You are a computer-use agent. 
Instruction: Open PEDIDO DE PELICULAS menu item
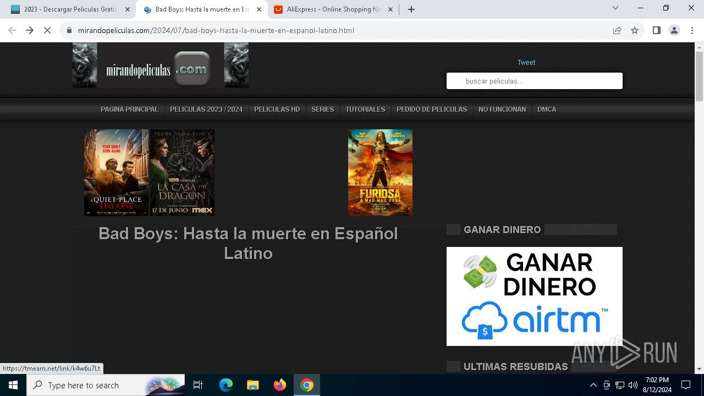tap(432, 109)
